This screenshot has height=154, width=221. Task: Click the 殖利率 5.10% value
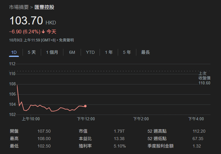(120, 146)
